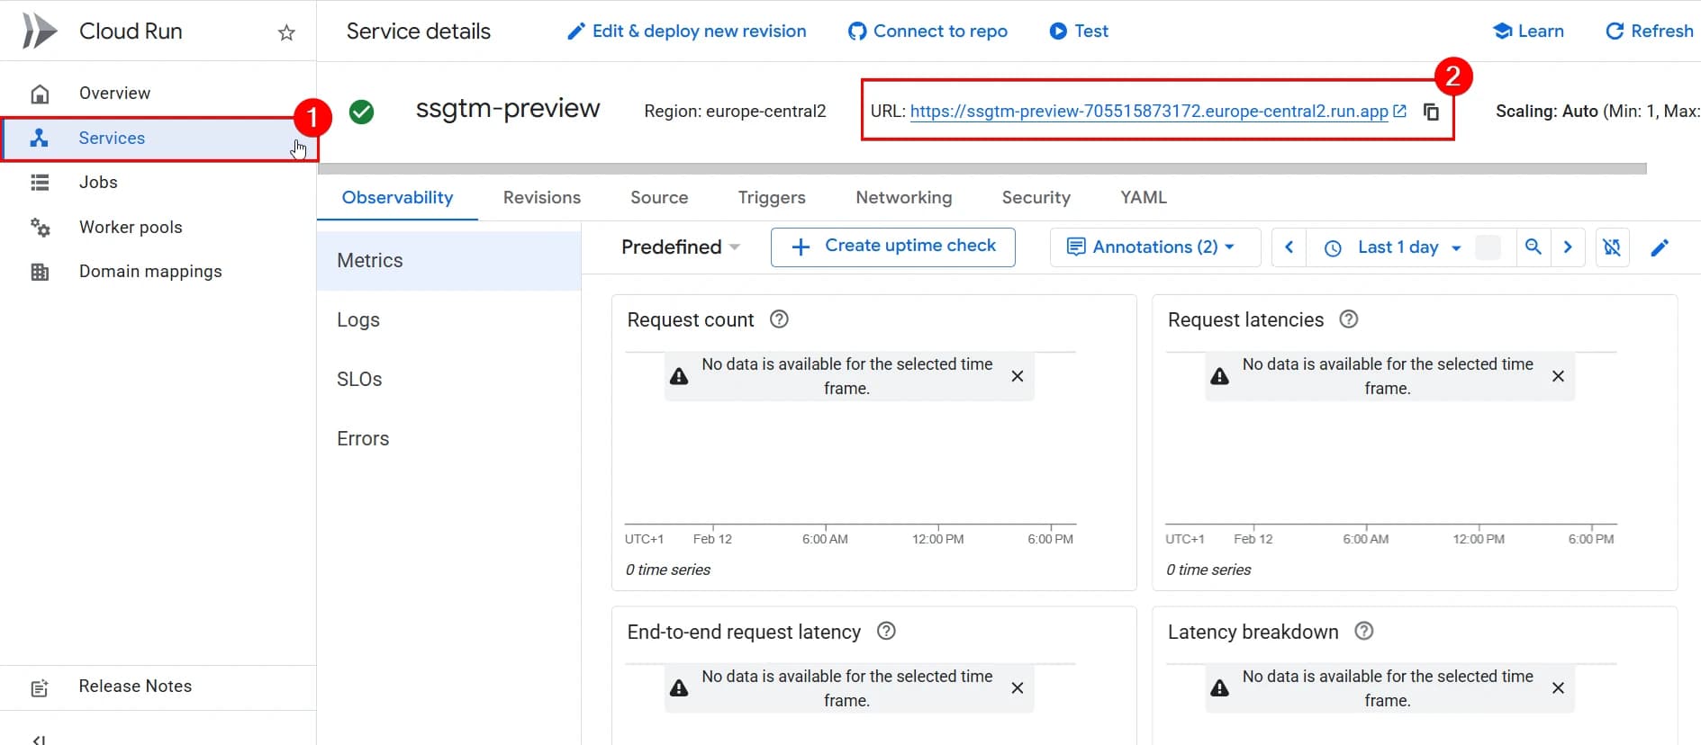Open help for Latency breakdown
1701x745 pixels.
click(1364, 632)
